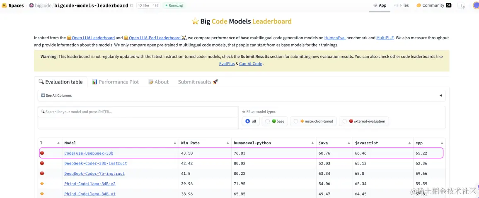Screen dimensions: 479x198
Task: Click the Hugging Face Spaces logo
Action: point(4,5)
